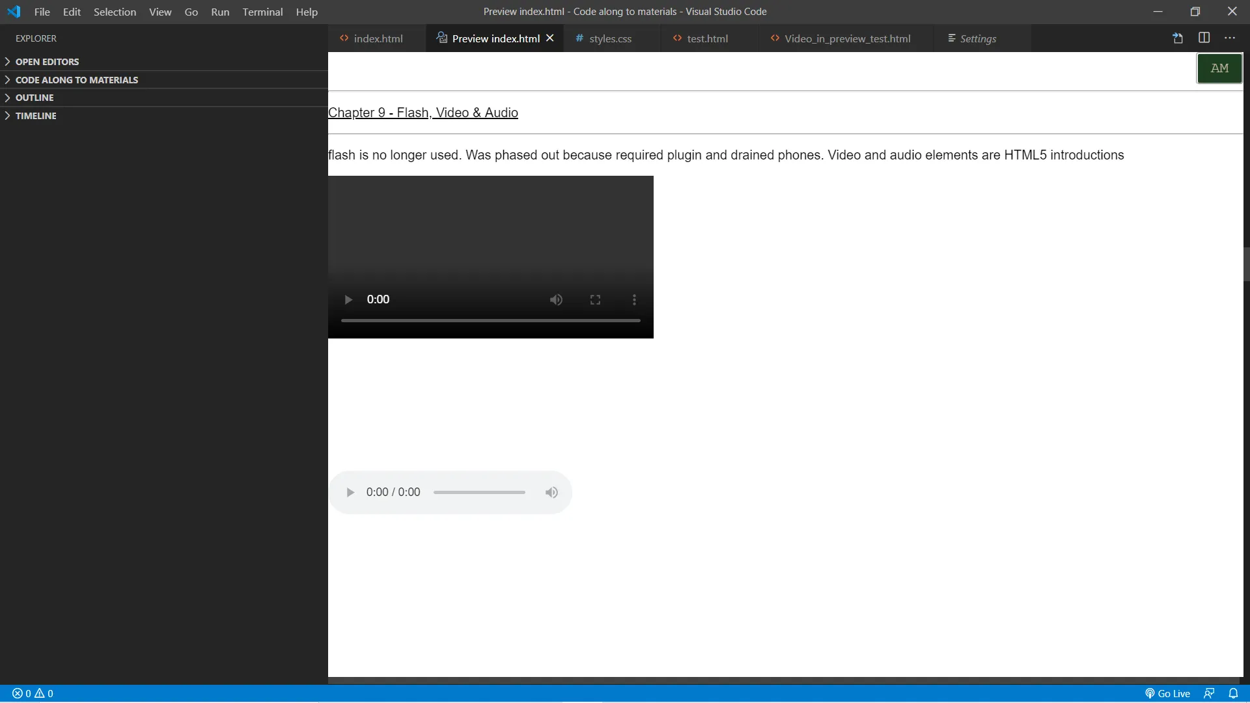Open editor More Actions ellipsis menu

[1230, 38]
